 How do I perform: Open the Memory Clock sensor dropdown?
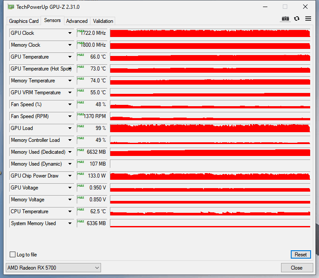pyautogui.click(x=70, y=45)
